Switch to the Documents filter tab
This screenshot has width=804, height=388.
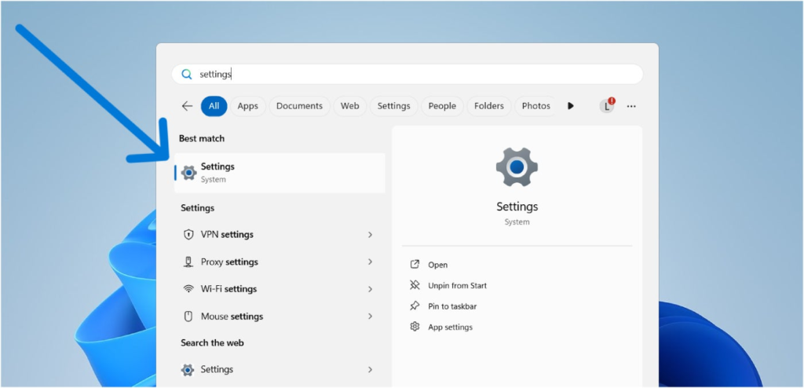(299, 106)
